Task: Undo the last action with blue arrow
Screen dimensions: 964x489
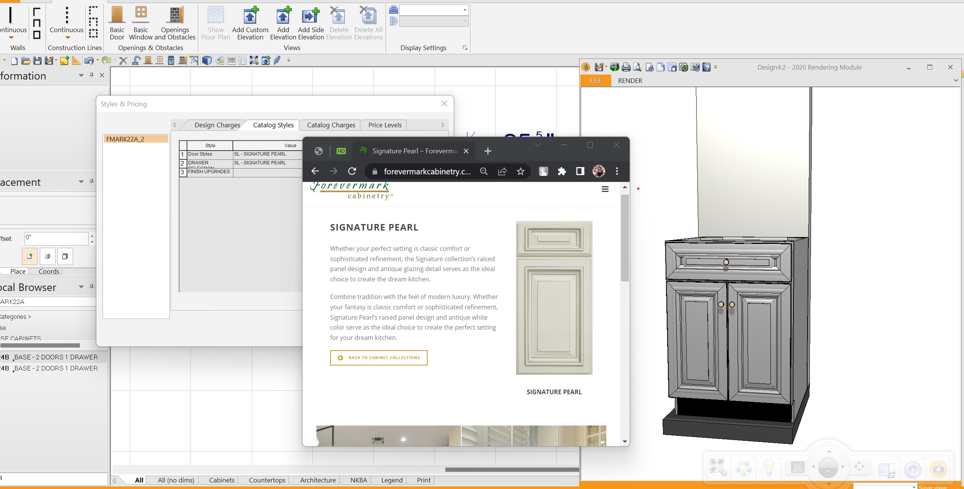Action: (x=89, y=60)
